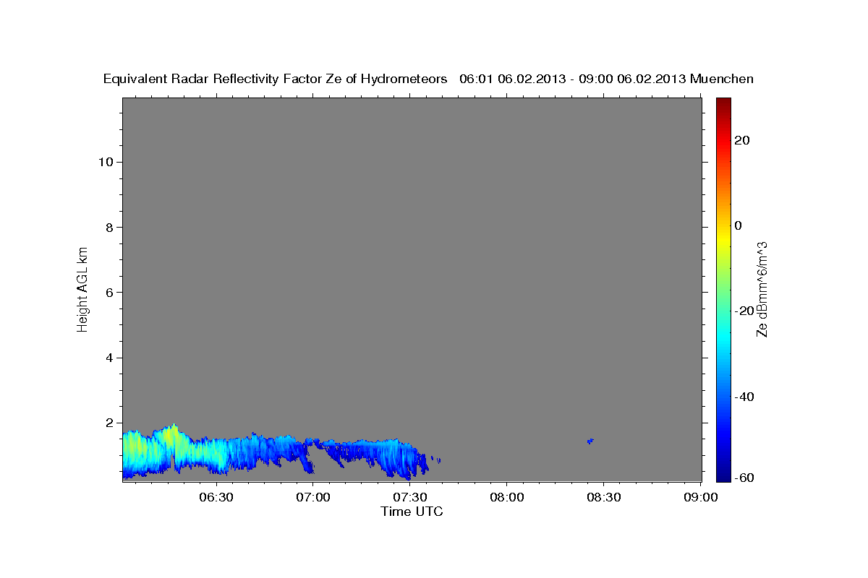
Task: Click the height tick label '2'
Action: point(109,423)
